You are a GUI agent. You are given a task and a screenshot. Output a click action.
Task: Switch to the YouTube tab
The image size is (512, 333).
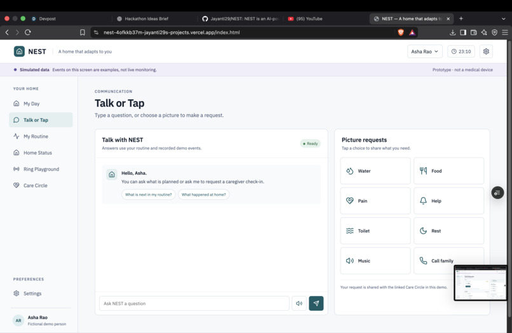325,18
